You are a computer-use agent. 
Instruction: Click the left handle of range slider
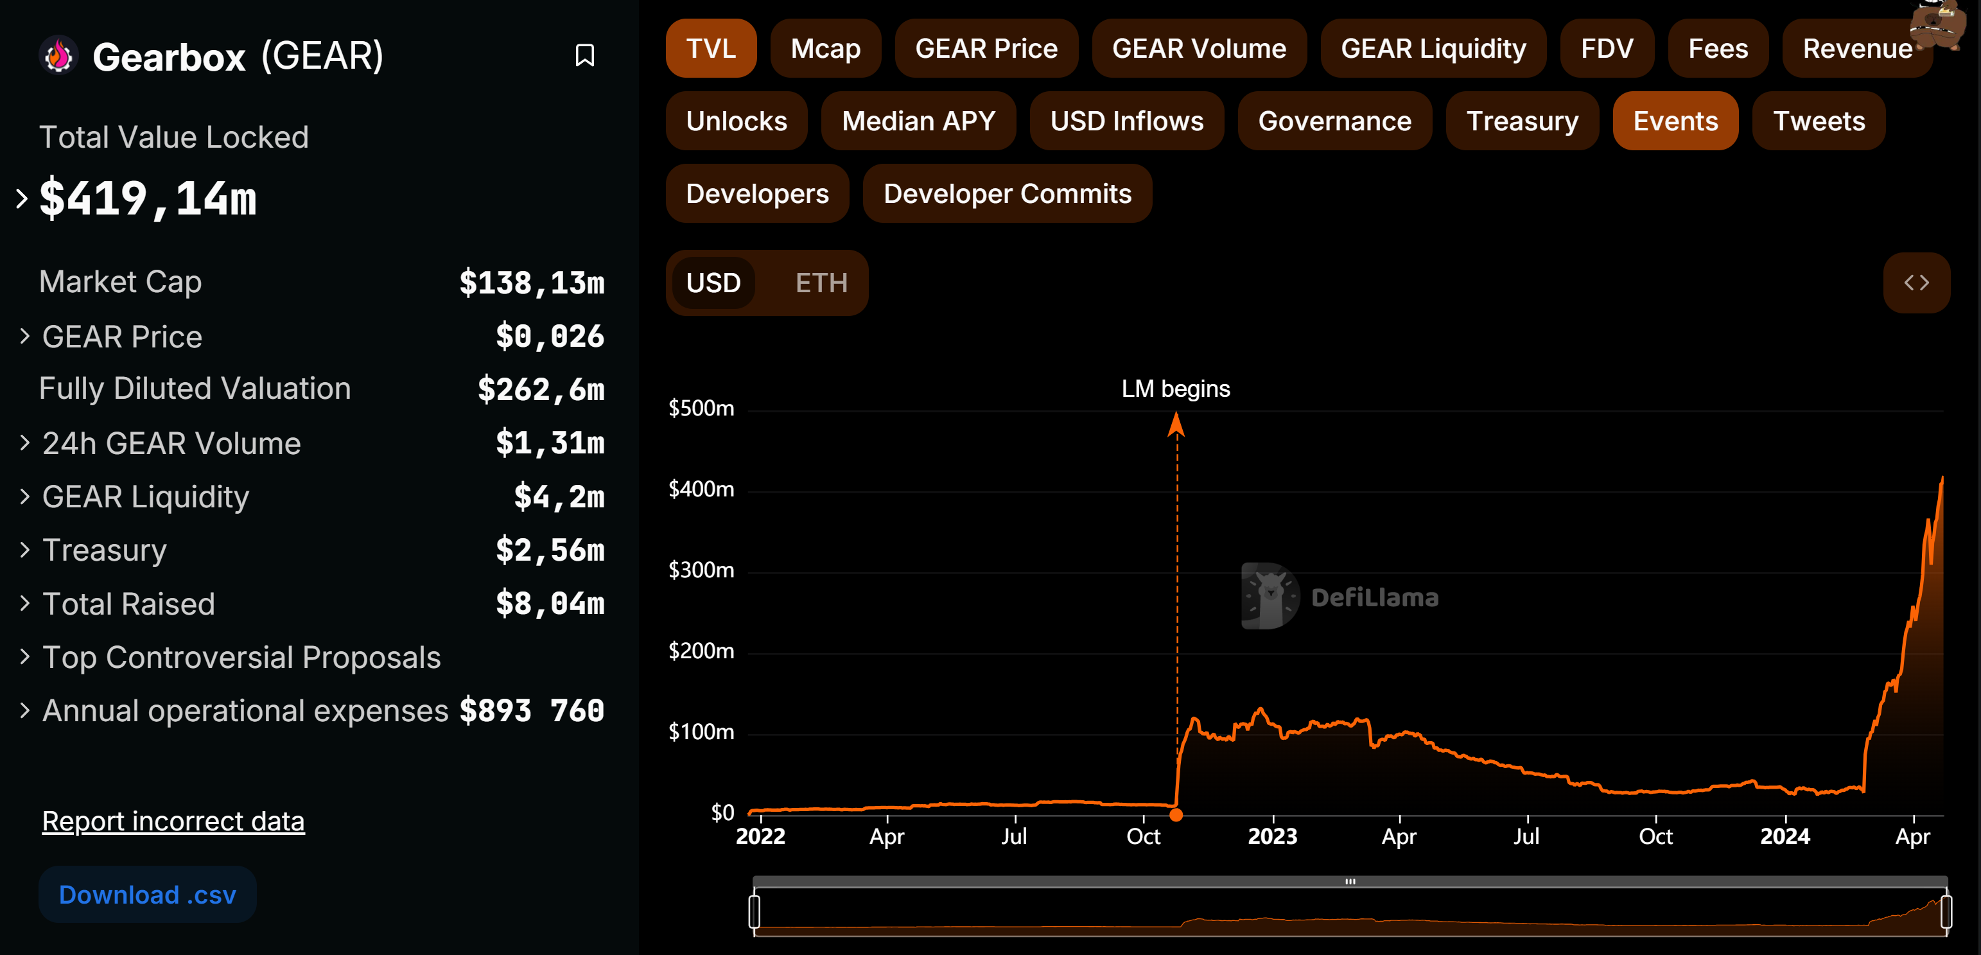(755, 912)
